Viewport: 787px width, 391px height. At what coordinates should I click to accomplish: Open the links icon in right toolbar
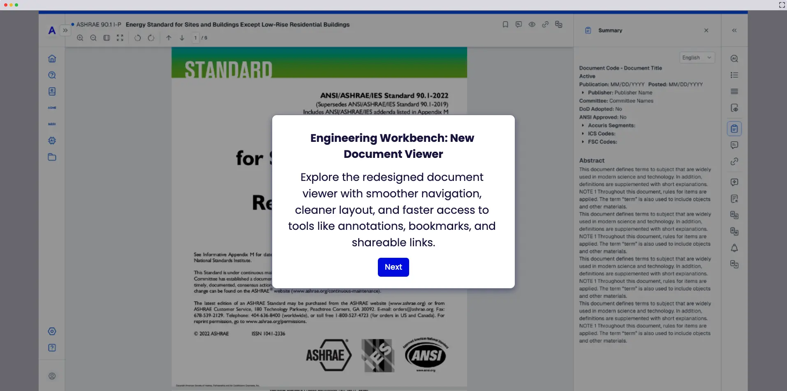pyautogui.click(x=734, y=162)
